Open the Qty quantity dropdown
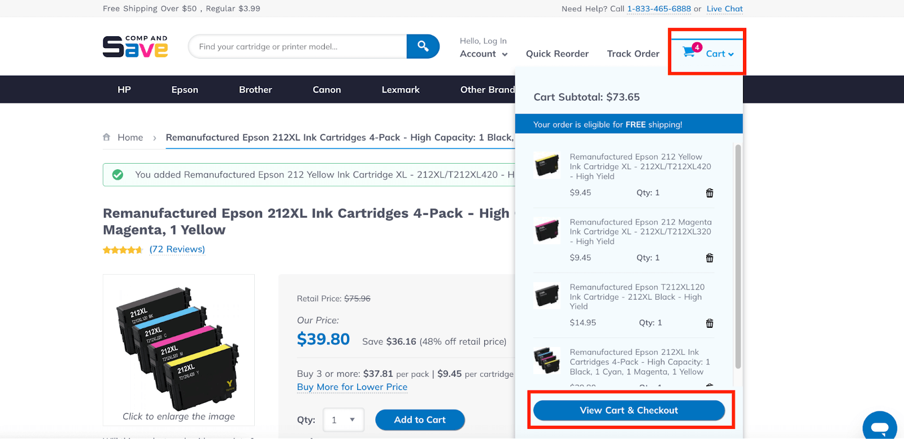 342,420
